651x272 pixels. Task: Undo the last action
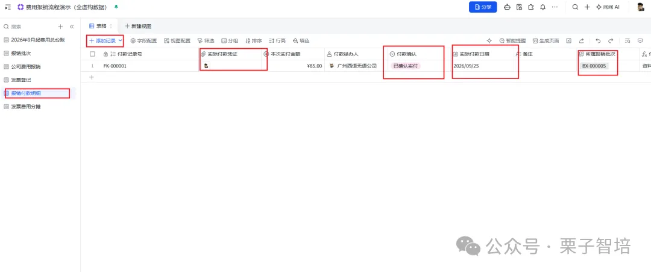pyautogui.click(x=598, y=40)
